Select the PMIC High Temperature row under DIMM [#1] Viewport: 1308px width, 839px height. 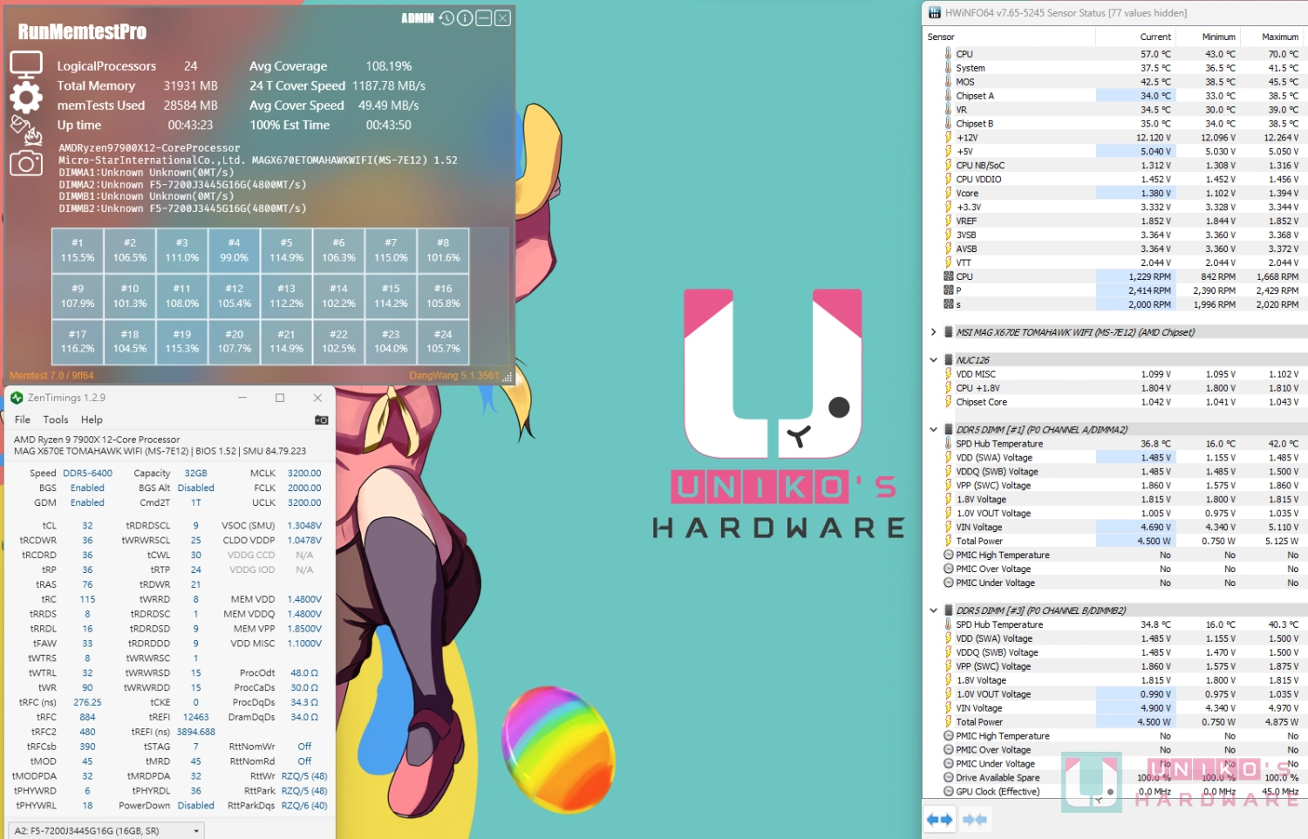[1114, 555]
